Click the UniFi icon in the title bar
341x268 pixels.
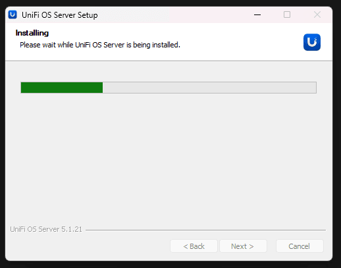click(13, 14)
